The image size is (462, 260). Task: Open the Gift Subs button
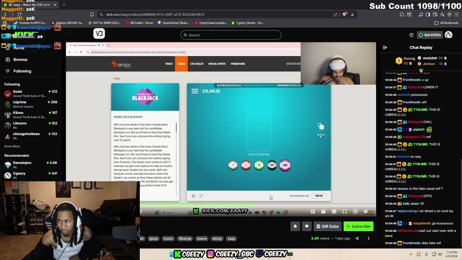point(327,226)
